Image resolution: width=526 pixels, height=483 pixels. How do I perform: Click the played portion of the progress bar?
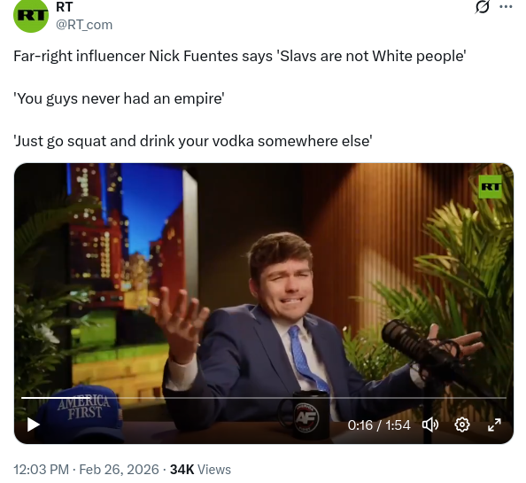pyautogui.click(x=56, y=398)
